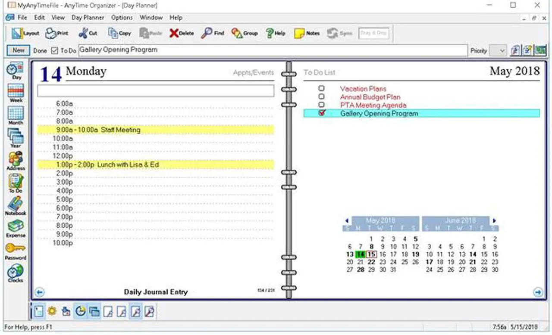The image size is (552, 335).
Task: Go to next day with right arrow
Action: 538,292
